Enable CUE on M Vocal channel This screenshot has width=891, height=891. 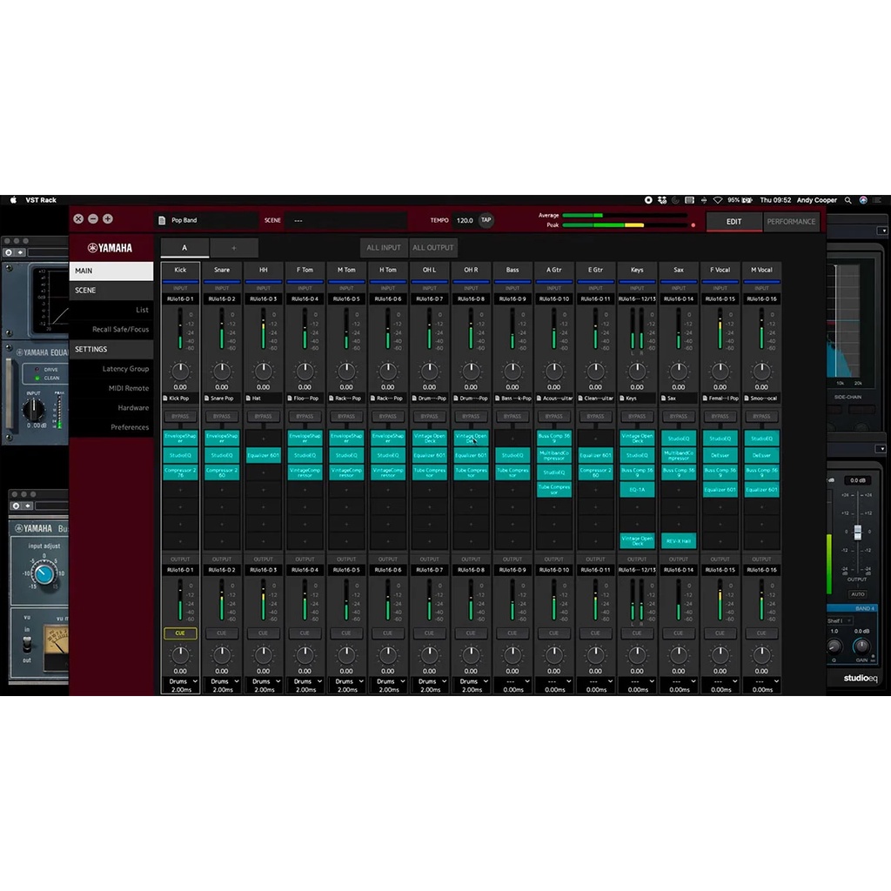[760, 633]
